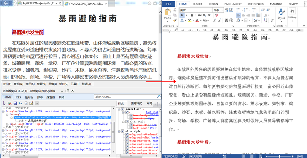Uncheck the font-size style checkbox
The width and height of the screenshot is (307, 158).
(131, 118)
